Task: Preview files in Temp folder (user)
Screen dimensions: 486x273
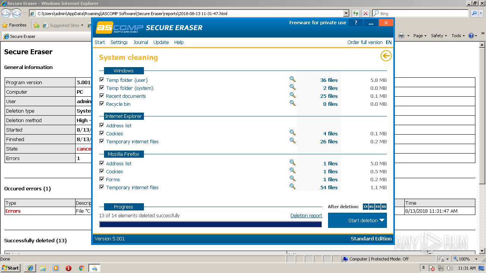Action: coord(292,79)
